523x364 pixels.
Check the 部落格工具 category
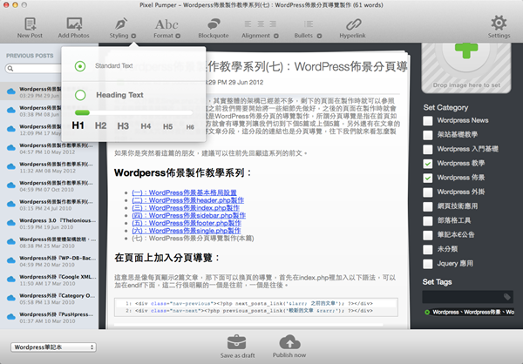pos(428,221)
